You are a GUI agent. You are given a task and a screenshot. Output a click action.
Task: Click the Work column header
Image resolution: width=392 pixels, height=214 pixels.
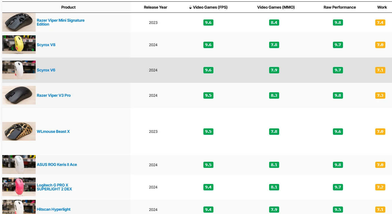[x=382, y=7]
